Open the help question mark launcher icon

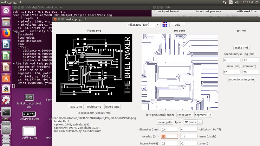[6, 130]
